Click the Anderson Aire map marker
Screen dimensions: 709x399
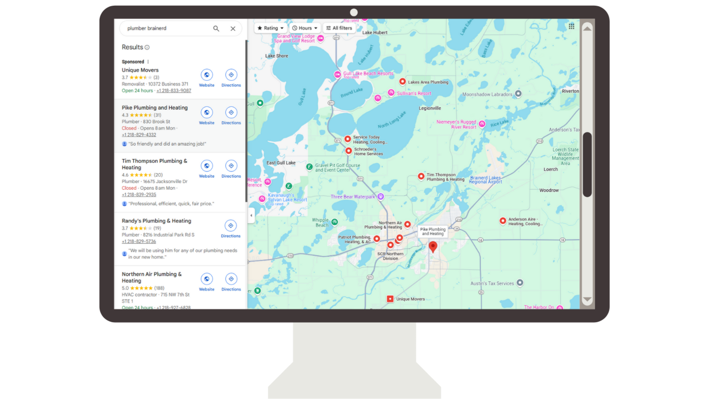503,221
